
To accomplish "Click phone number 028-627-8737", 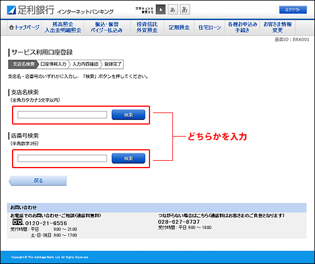I will pos(179,222).
